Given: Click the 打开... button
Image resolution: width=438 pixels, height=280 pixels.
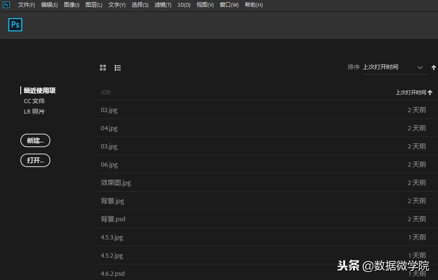Looking at the screenshot, I should pos(35,160).
